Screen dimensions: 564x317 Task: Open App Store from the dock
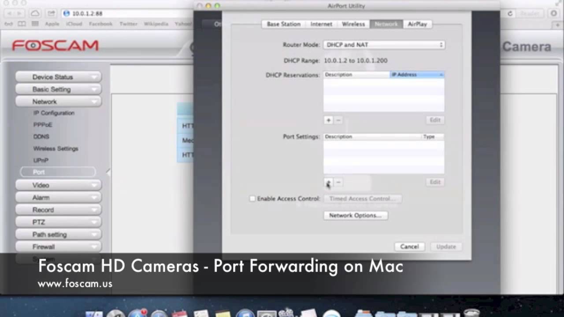coord(138,313)
